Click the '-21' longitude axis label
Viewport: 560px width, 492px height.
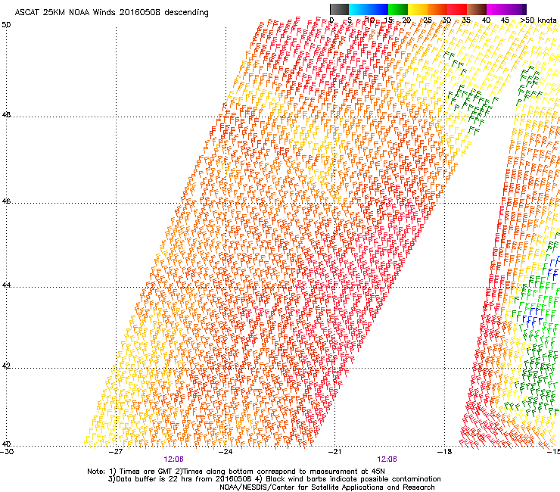334,452
